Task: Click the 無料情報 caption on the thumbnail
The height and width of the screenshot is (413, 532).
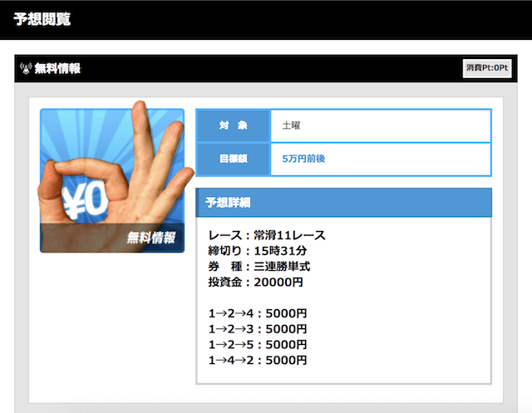Action: [151, 238]
